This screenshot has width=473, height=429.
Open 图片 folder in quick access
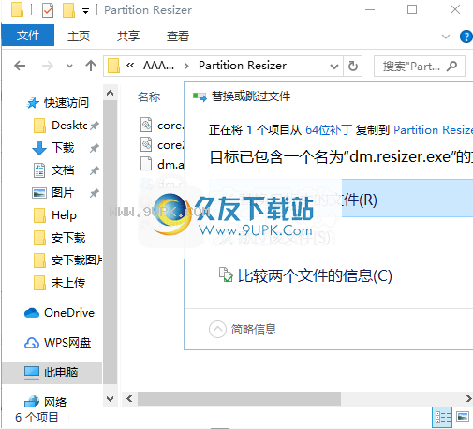click(53, 193)
